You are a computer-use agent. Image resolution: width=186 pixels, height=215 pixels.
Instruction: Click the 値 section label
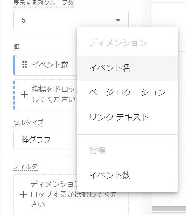pyautogui.click(x=16, y=47)
